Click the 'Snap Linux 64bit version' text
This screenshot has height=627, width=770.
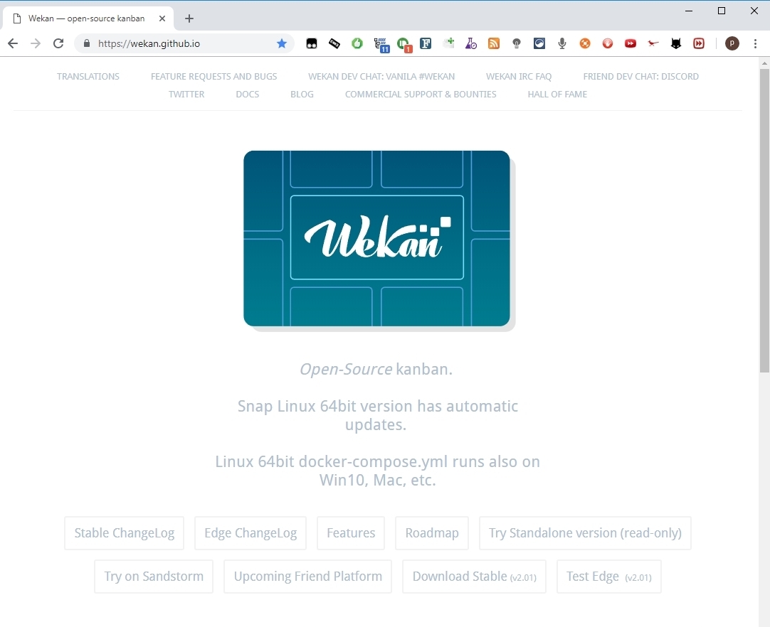pos(378,416)
